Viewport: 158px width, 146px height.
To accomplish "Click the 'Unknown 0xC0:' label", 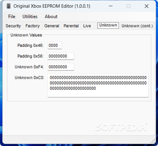I will click(x=30, y=78).
